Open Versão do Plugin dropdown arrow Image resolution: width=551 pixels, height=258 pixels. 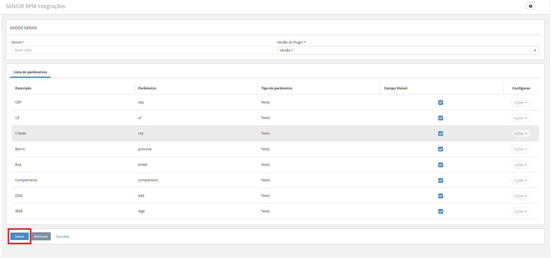coord(535,50)
